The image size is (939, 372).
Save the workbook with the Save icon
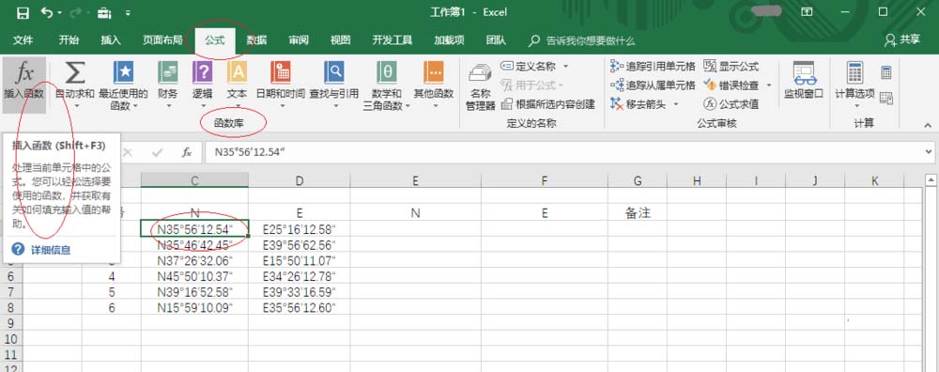pyautogui.click(x=23, y=12)
